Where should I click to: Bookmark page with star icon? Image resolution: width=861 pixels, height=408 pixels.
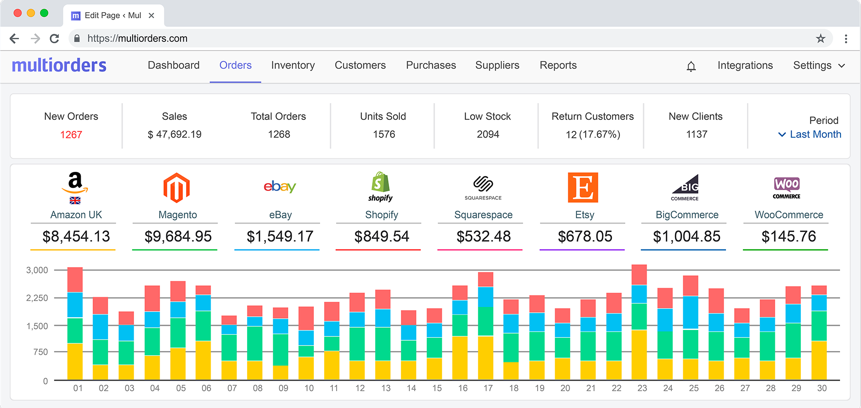click(820, 39)
